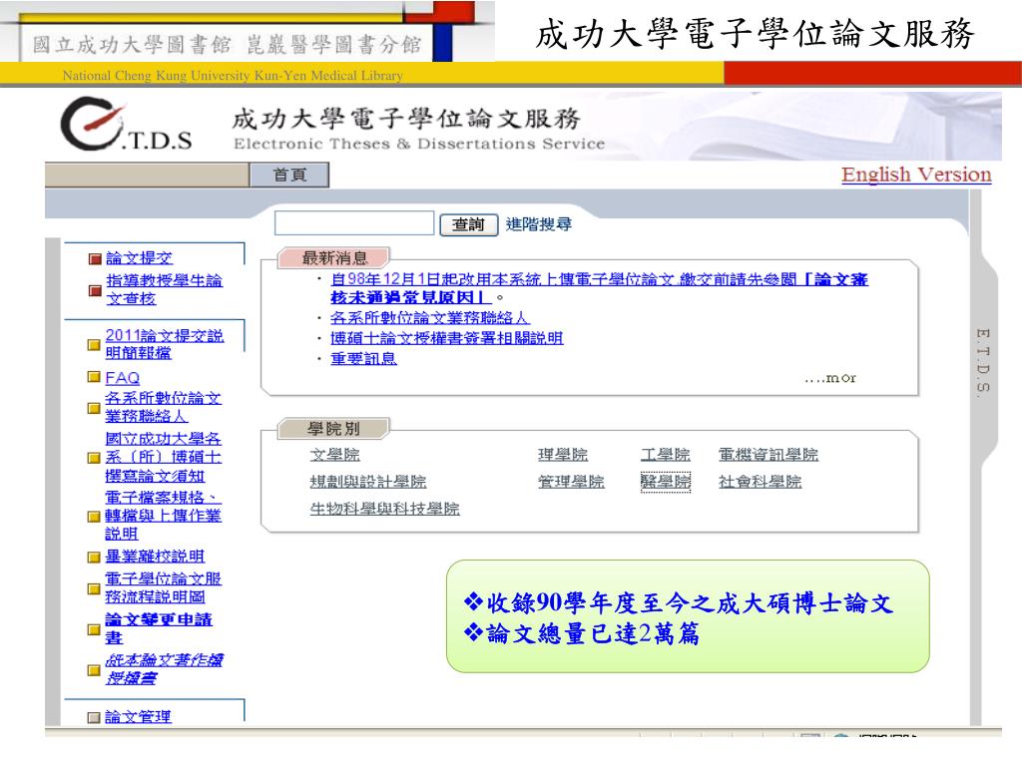
Task: Click the E.T.D.S logo
Action: [127, 125]
